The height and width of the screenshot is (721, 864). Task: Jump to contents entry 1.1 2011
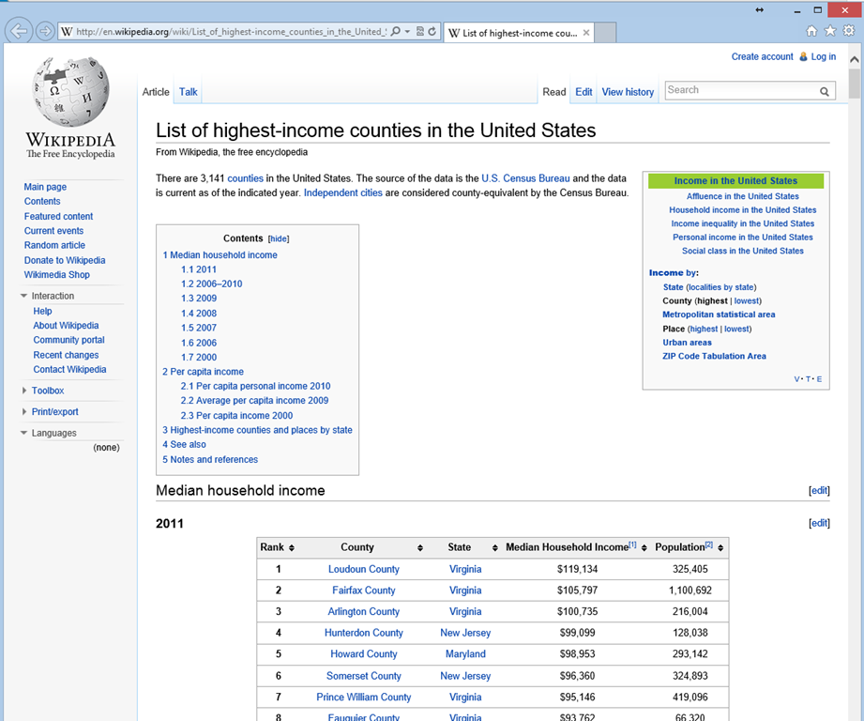coord(199,269)
